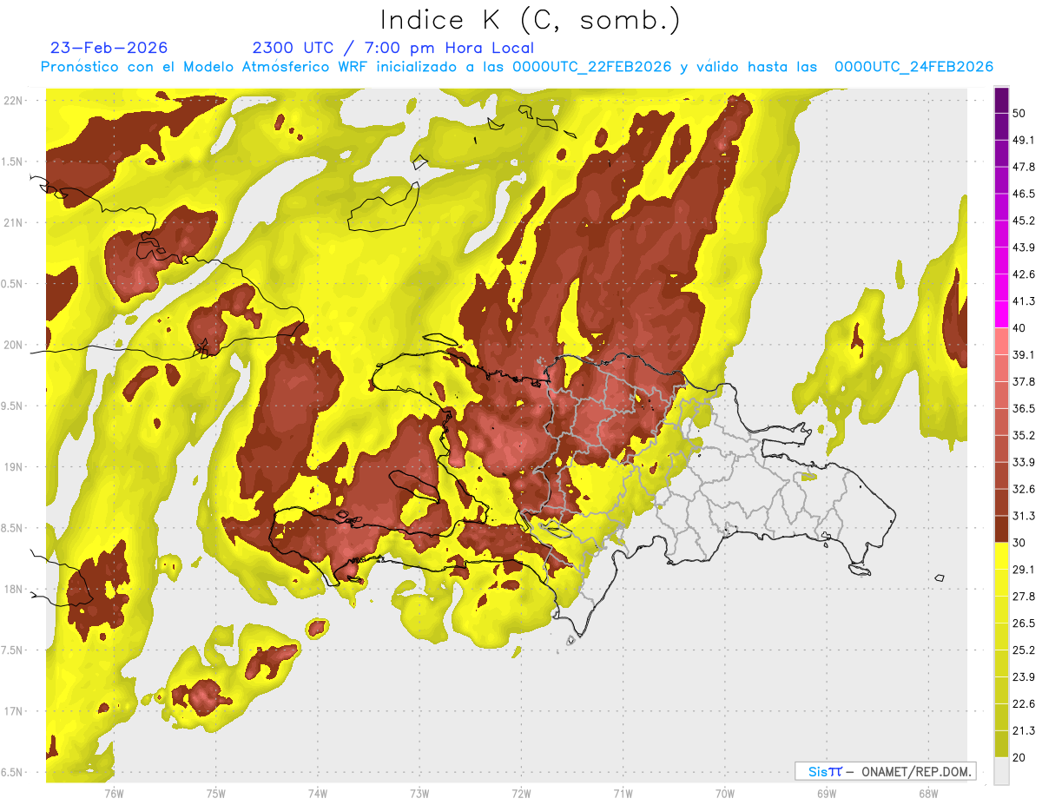1042x805 pixels.
Task: Click the 20 color scale label
Action: [1020, 758]
